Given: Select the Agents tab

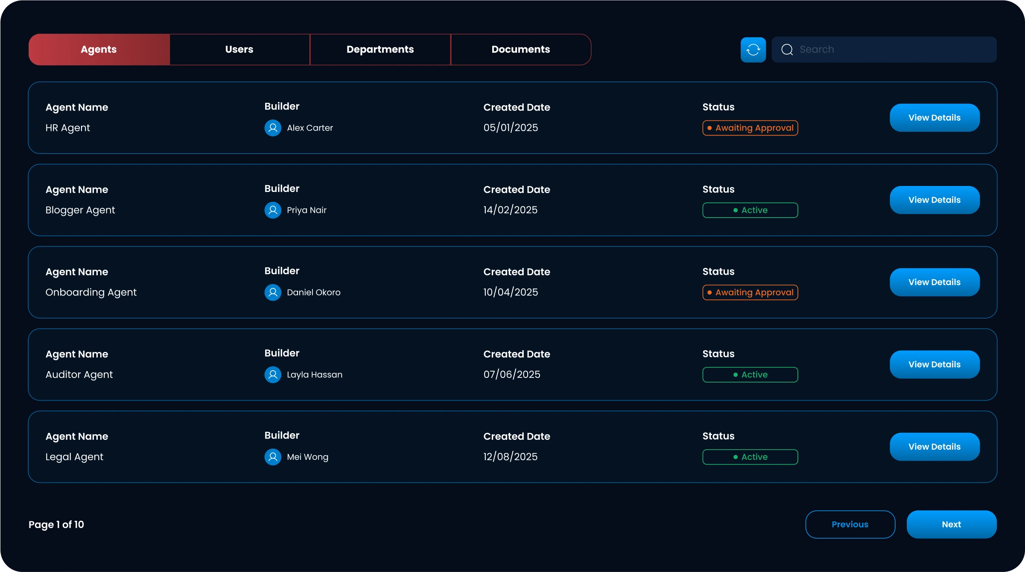Looking at the screenshot, I should coord(99,49).
